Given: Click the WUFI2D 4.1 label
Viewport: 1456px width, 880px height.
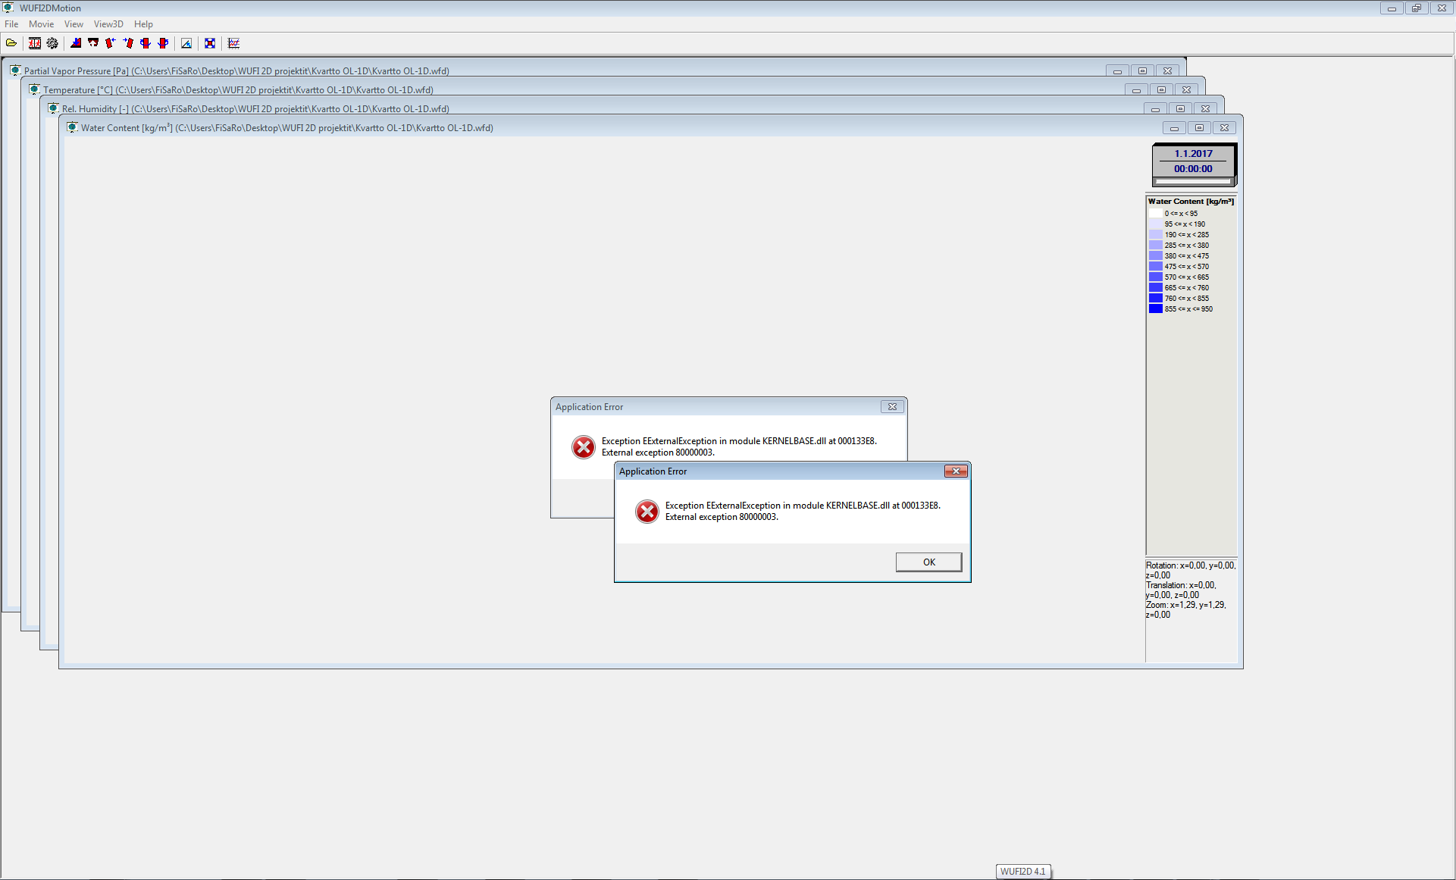Looking at the screenshot, I should click(x=1022, y=871).
